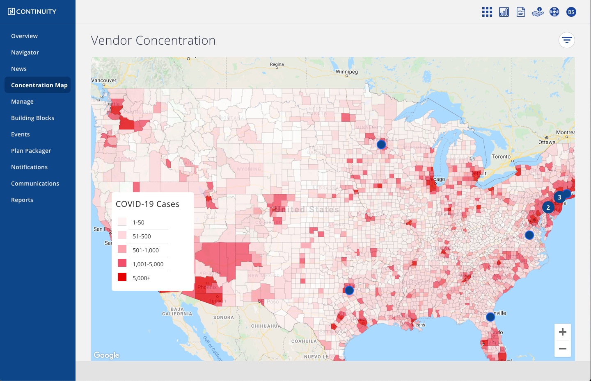This screenshot has width=591, height=381.
Task: Zoom out on the map
Action: 563,349
